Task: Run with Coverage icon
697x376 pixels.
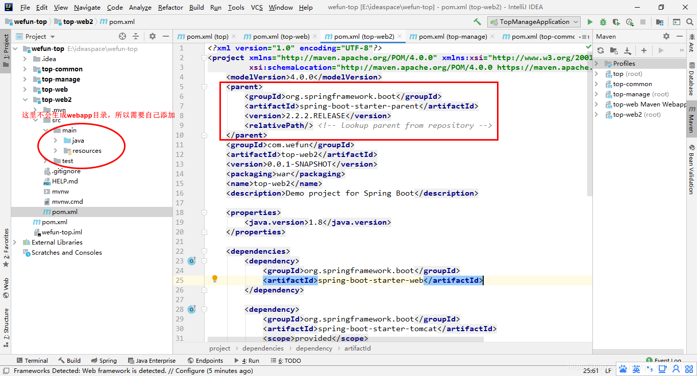Action: point(616,22)
